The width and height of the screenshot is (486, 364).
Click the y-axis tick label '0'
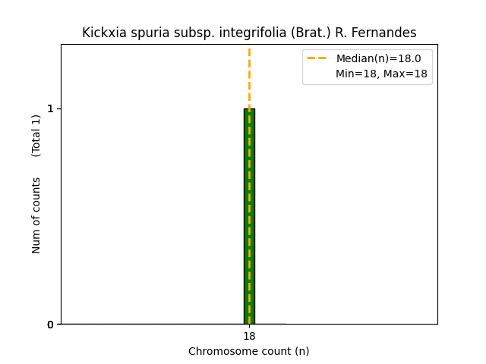(x=50, y=325)
